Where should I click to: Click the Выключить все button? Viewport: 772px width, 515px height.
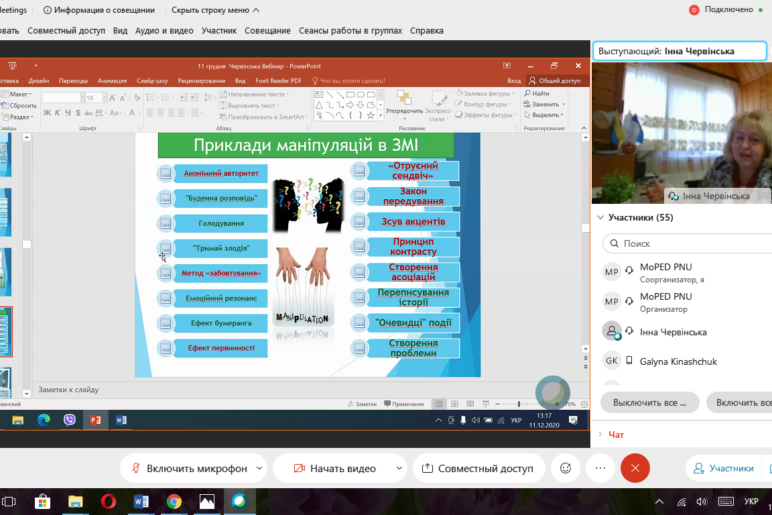coord(649,402)
